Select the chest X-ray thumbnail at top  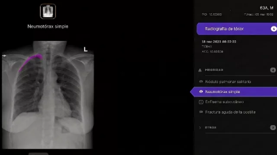tap(48, 11)
